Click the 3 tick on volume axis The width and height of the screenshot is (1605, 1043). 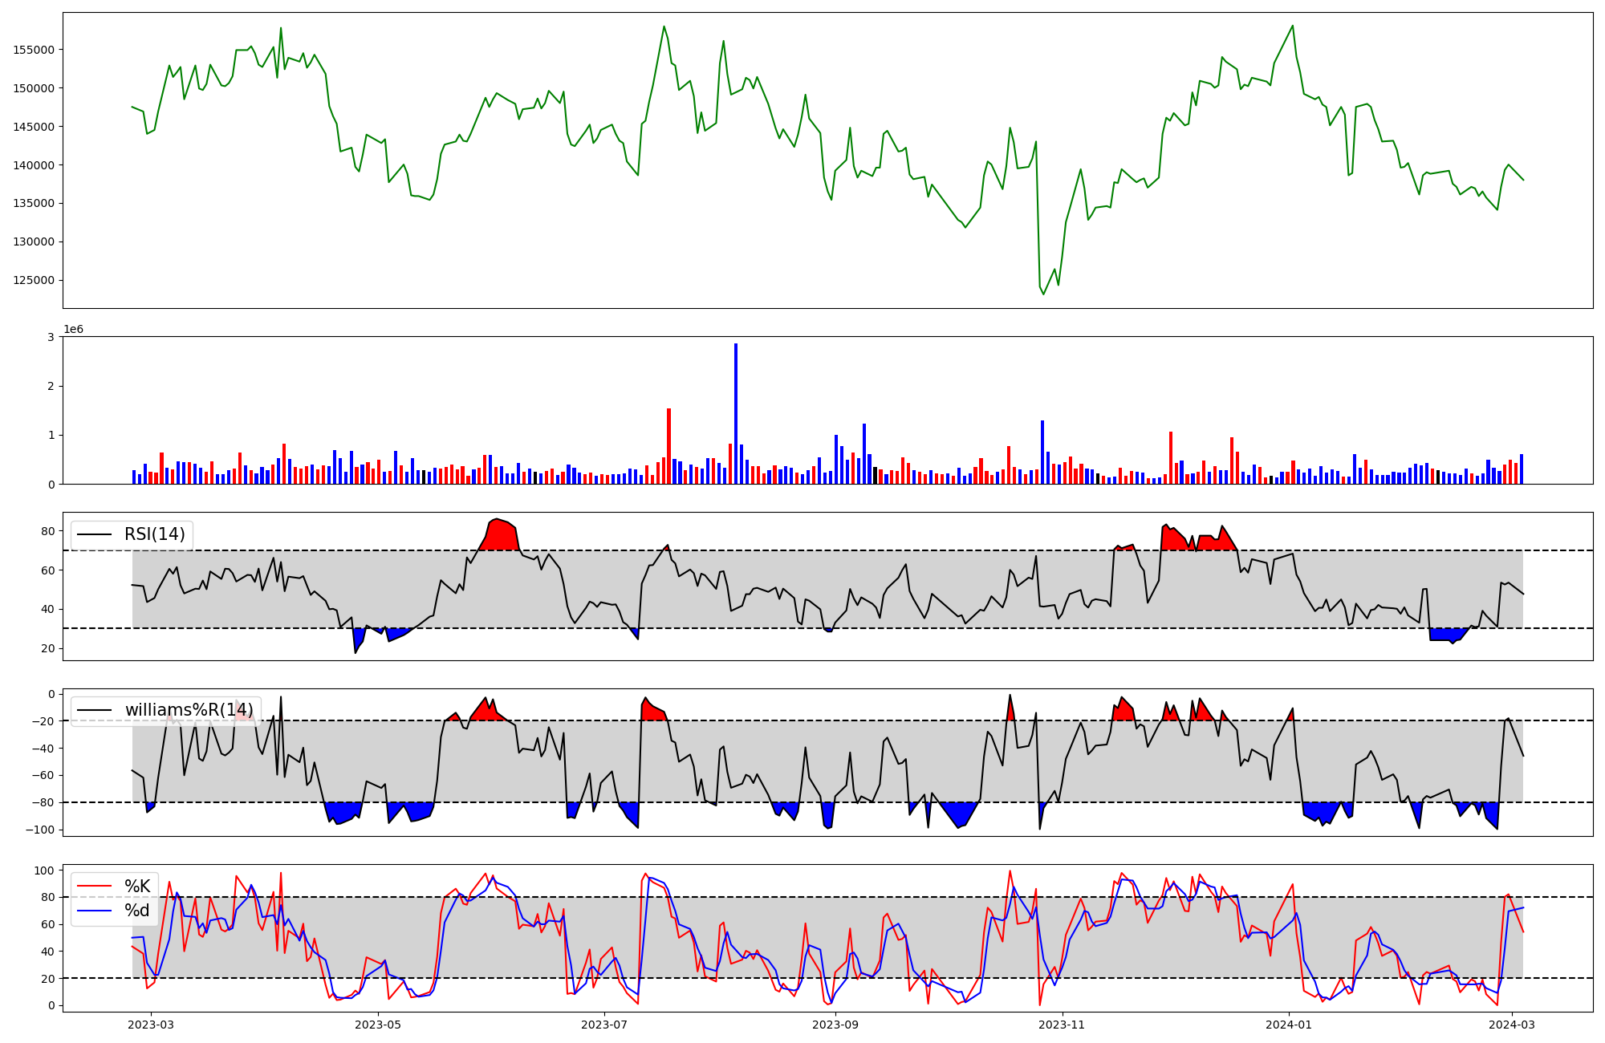click(x=51, y=337)
